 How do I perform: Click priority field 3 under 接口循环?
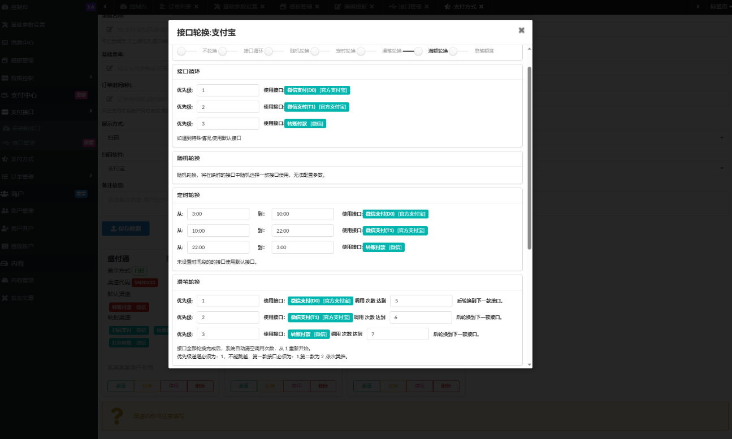[228, 124]
